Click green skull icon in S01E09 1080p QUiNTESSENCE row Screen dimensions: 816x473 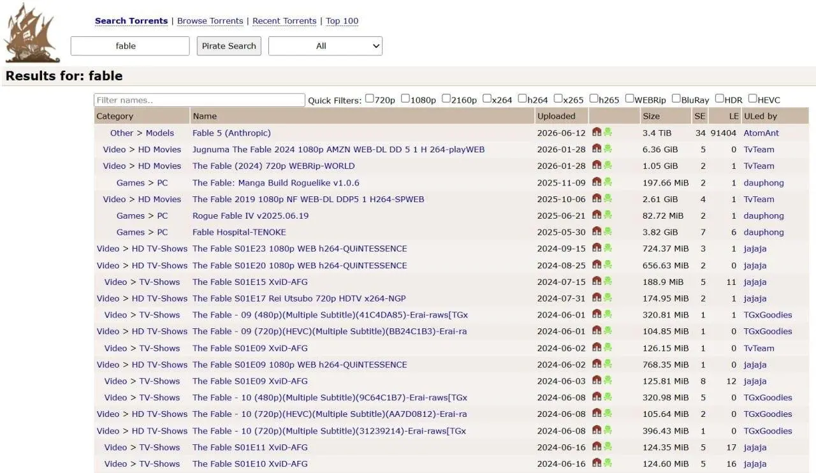[608, 364]
